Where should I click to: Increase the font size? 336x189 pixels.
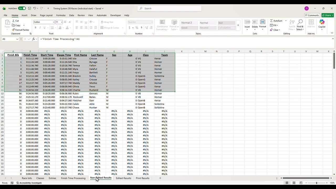(65, 22)
